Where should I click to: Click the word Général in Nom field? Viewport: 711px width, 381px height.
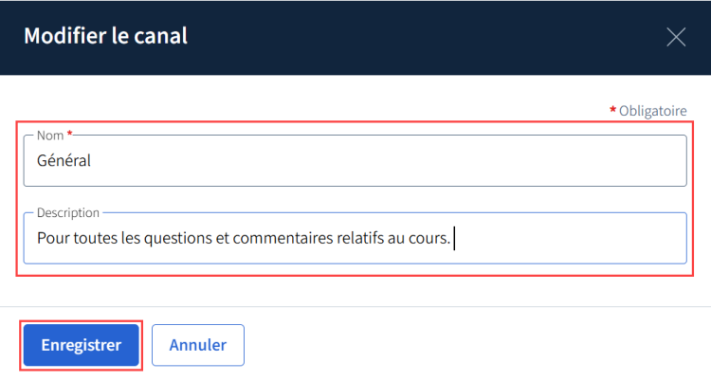[x=64, y=160]
